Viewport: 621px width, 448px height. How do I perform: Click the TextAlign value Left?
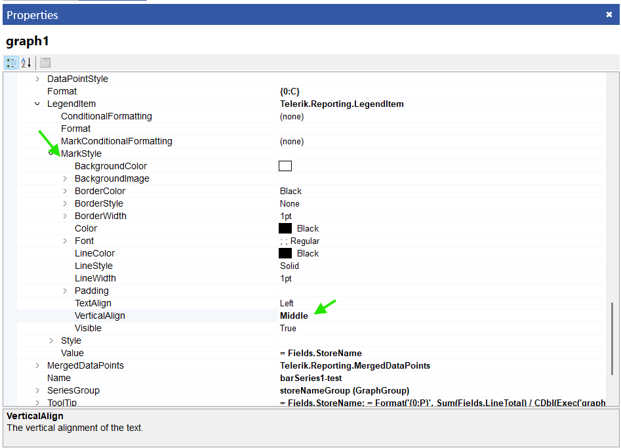pos(287,304)
